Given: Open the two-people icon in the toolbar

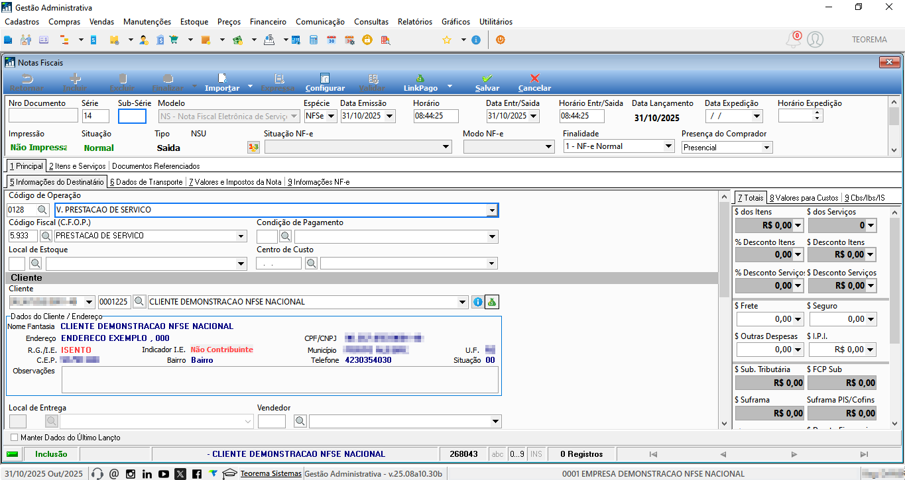Looking at the screenshot, I should pyautogui.click(x=26, y=40).
